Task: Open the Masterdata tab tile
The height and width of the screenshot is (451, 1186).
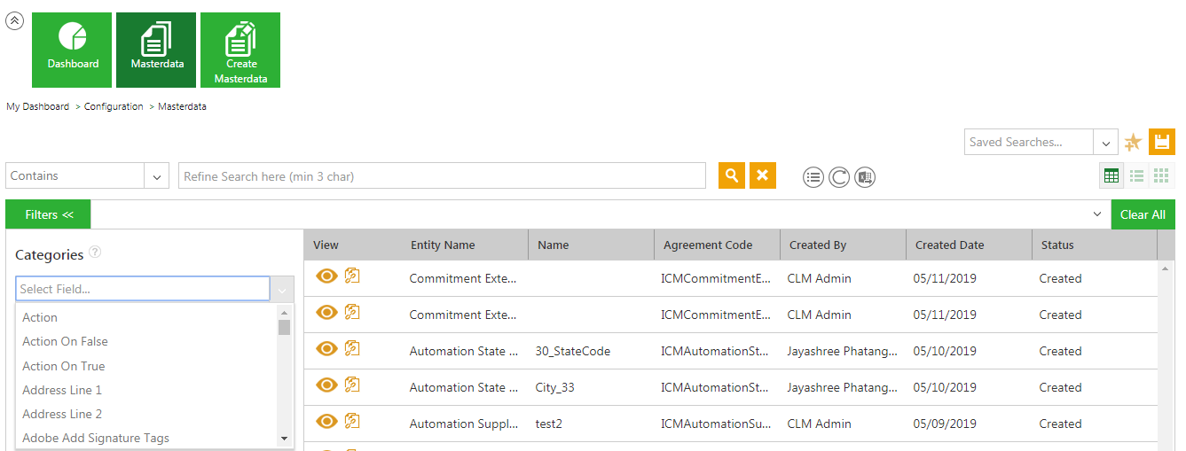Action: 157,50
